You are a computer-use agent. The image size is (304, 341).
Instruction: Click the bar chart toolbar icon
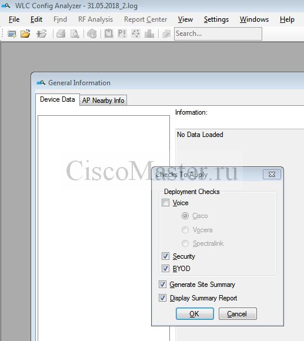pos(149,34)
